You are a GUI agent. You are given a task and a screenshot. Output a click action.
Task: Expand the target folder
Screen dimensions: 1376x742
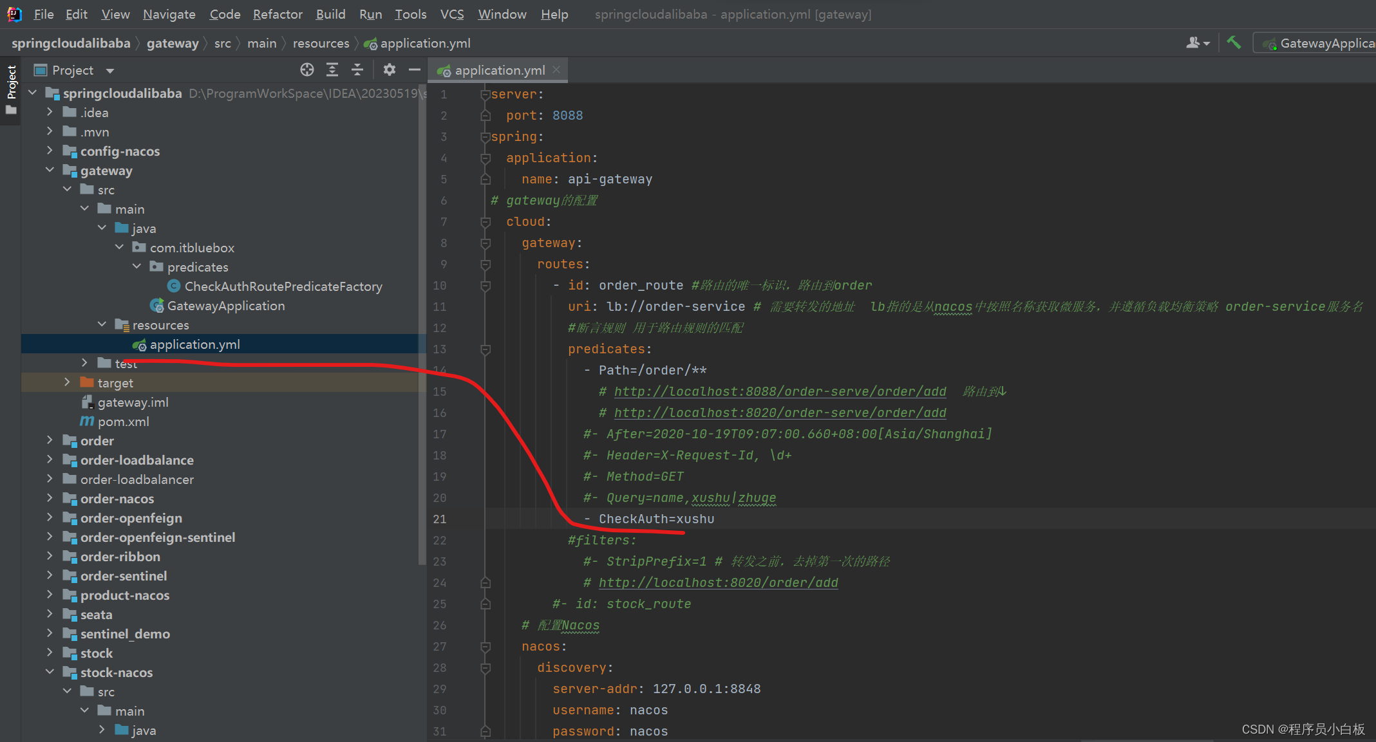point(67,382)
